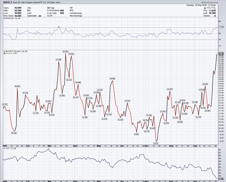Click the High value 18.300

(x=18, y=11)
